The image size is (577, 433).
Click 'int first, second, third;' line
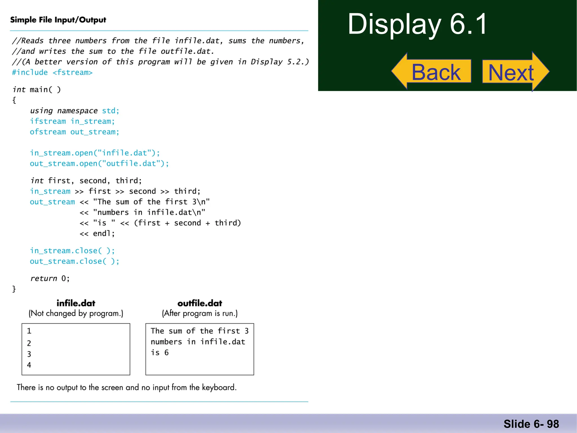pyautogui.click(x=86, y=181)
